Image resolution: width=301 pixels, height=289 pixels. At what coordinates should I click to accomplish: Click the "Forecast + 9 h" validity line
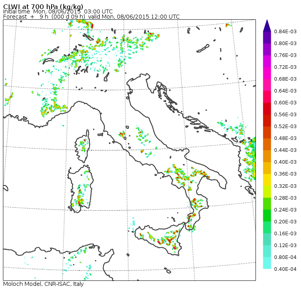91,17
